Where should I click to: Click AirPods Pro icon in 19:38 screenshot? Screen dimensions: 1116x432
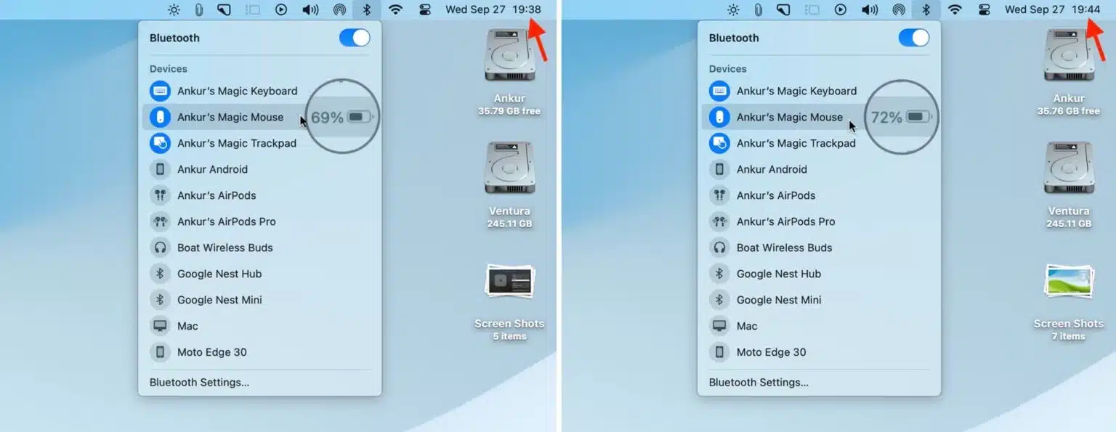click(160, 221)
